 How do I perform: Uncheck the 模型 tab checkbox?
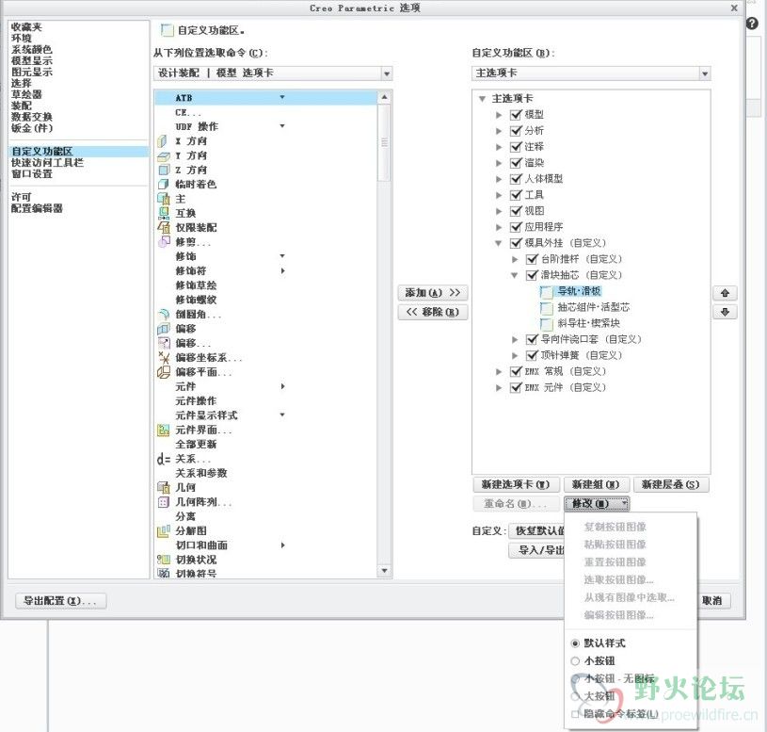click(516, 115)
